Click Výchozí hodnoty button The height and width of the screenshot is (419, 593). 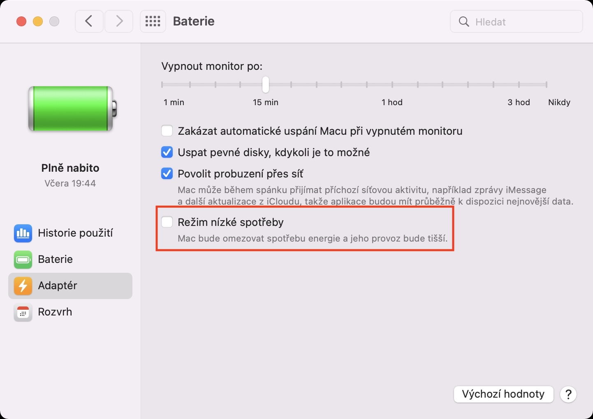coord(503,394)
